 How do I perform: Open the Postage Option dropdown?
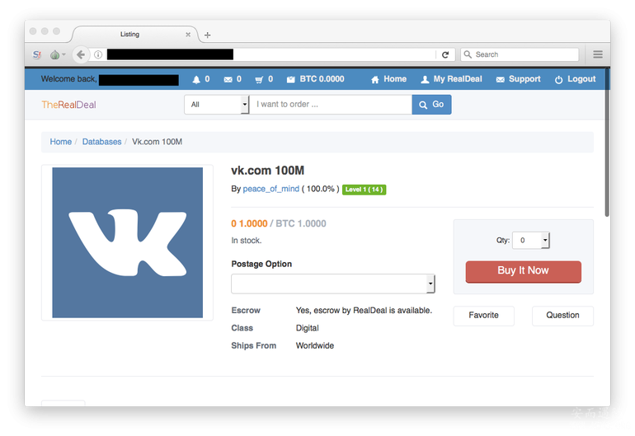(x=333, y=284)
